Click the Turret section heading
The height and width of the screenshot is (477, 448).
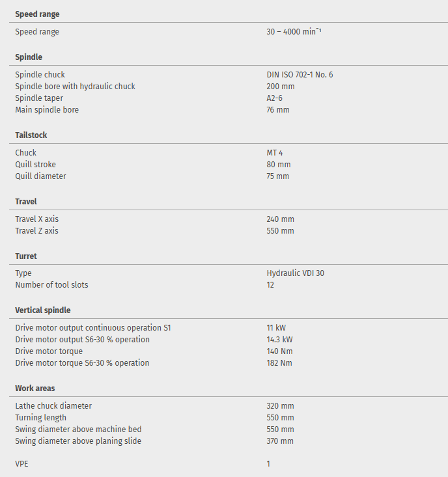click(x=26, y=256)
